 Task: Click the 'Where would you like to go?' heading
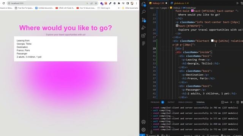pyautogui.click(x=66, y=28)
